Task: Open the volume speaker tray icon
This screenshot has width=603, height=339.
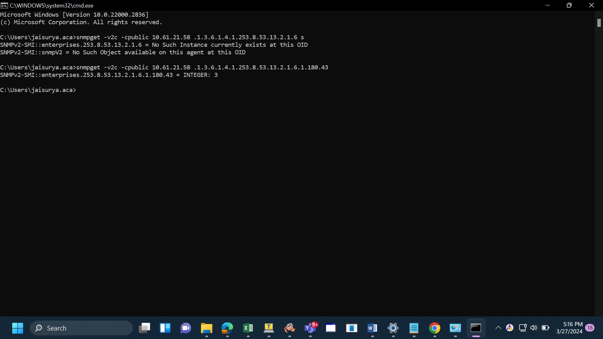Action: 534,328
